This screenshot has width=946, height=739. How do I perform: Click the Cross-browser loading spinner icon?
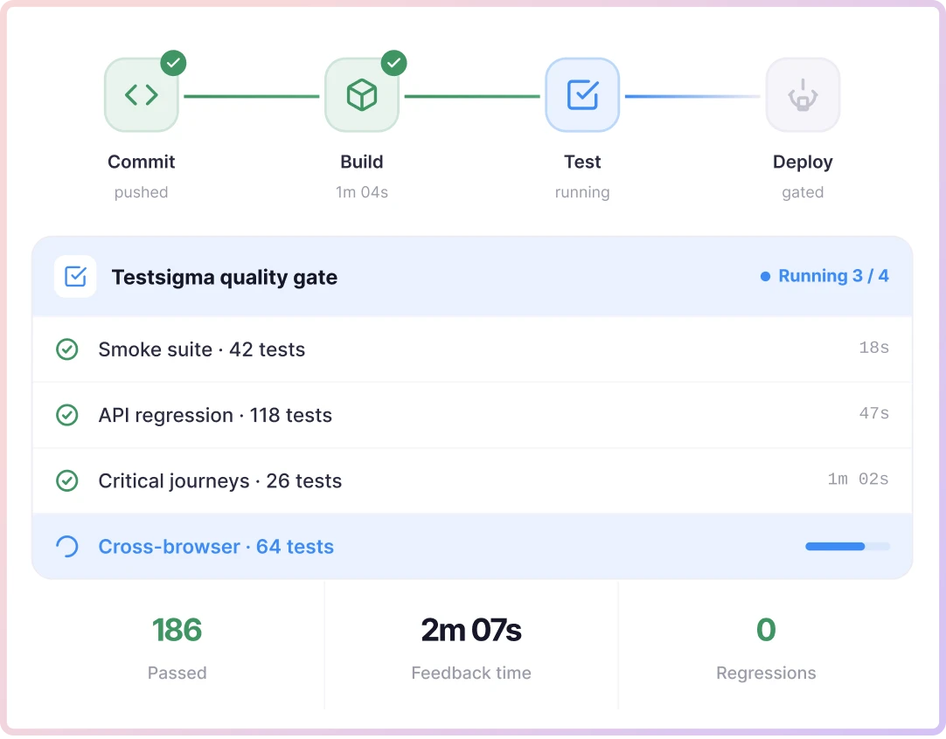pyautogui.click(x=67, y=546)
